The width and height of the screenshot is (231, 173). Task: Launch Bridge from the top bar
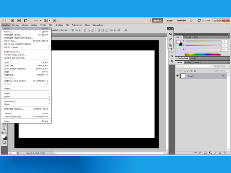12,20
